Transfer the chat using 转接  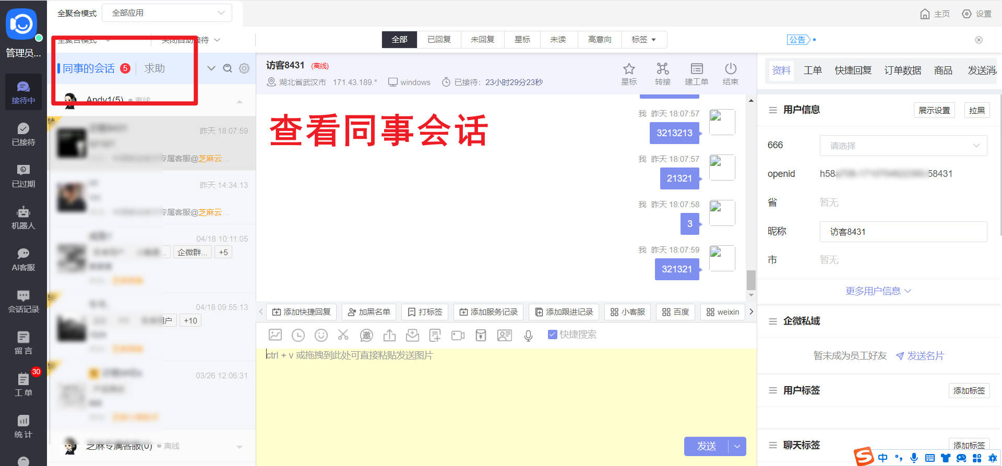(x=663, y=74)
